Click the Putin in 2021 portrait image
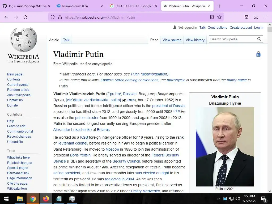The width and height of the screenshot is (272, 204). (225, 147)
